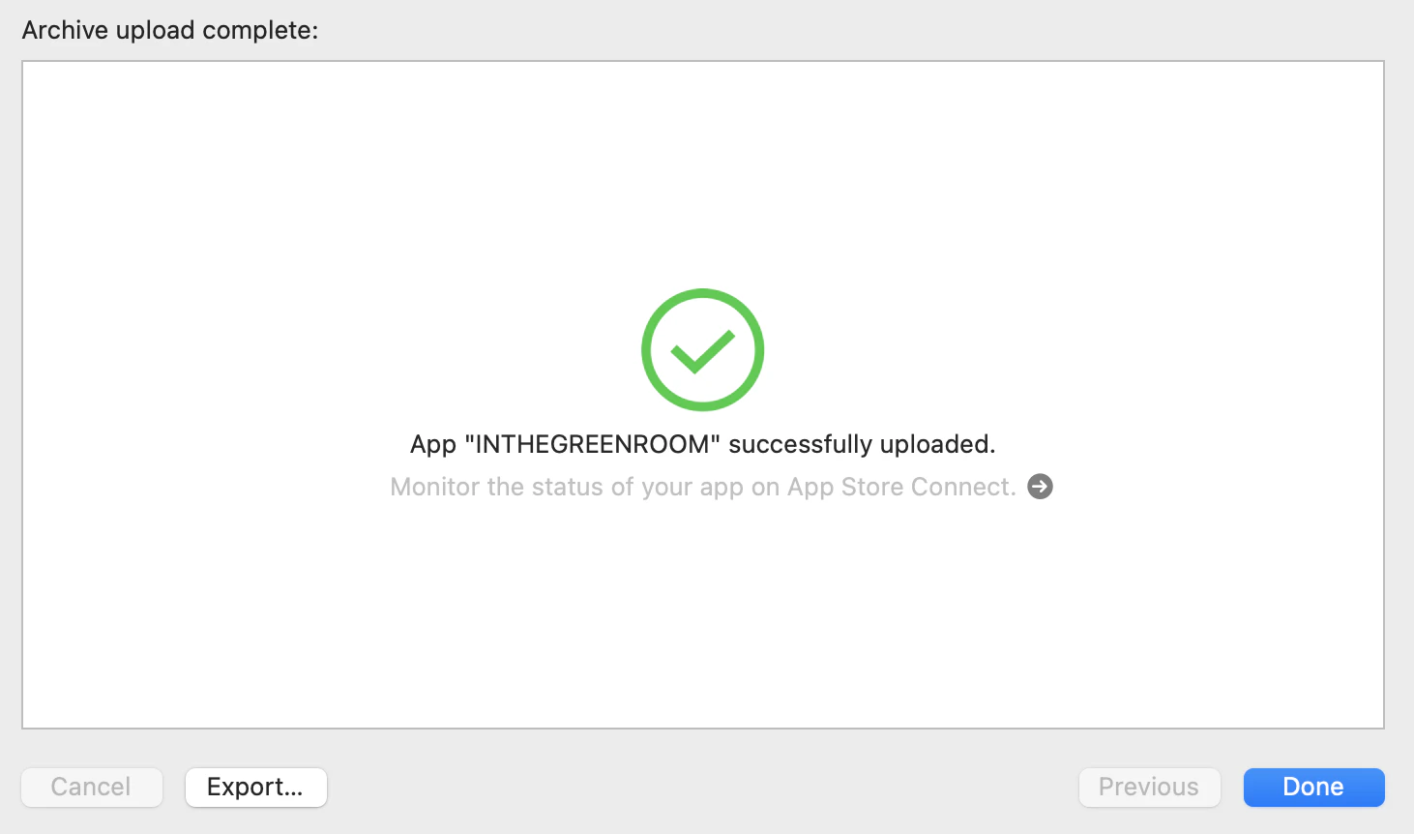Click the greyed-out Previous button
The width and height of the screenshot is (1414, 834).
coord(1149,788)
